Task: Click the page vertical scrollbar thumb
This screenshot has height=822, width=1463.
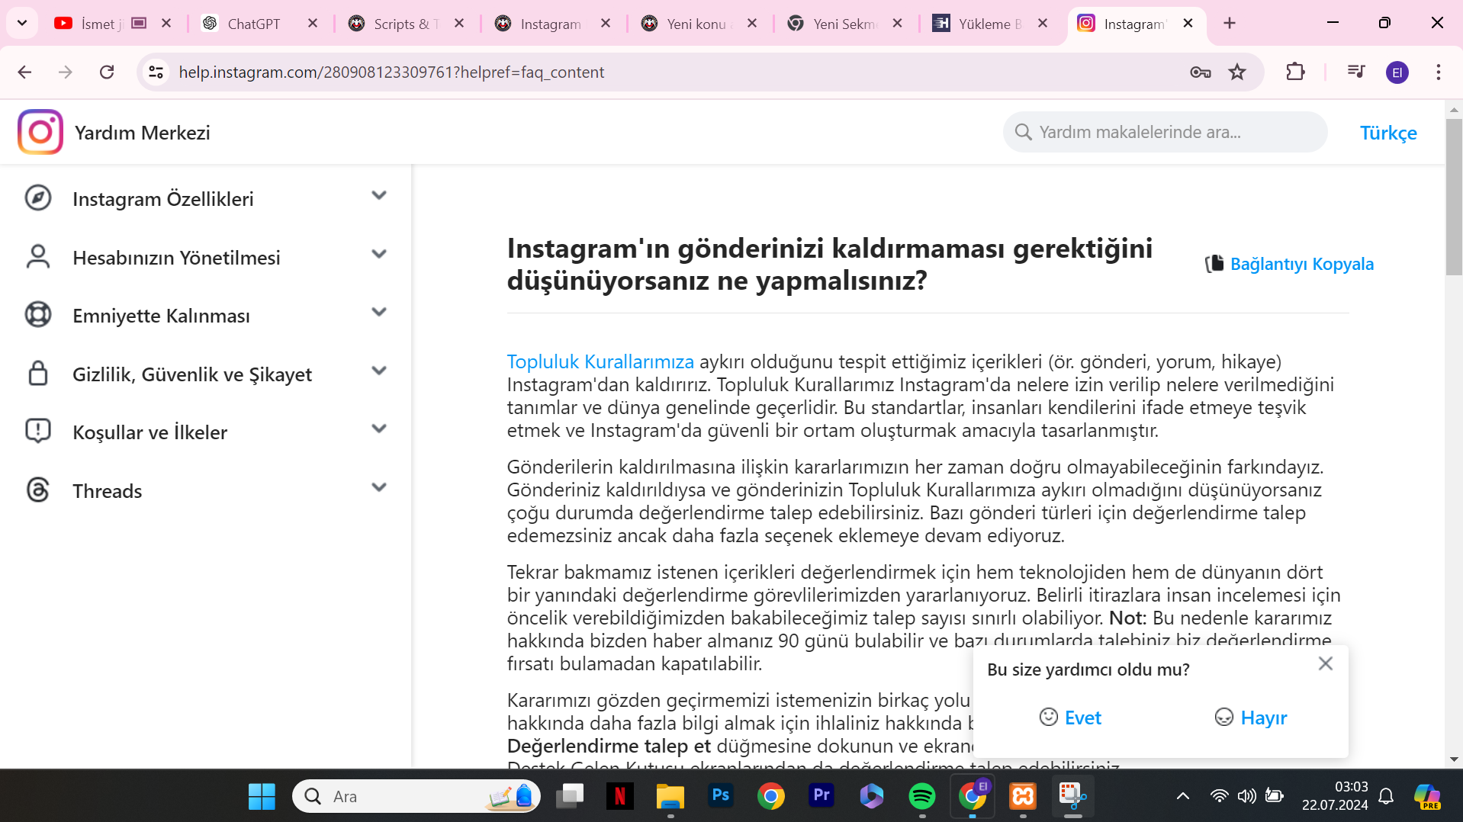Action: [1454, 197]
